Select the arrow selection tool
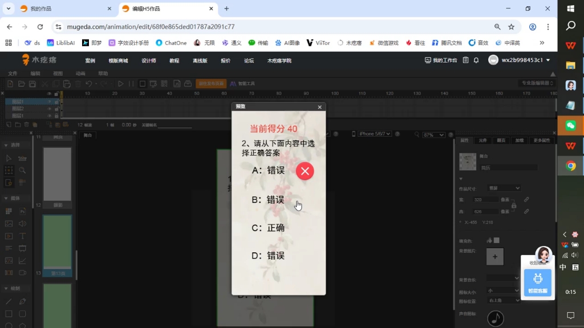584x328 pixels. click(9, 158)
